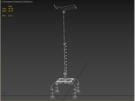Click the 'FPS:' statistics label
The height and width of the screenshot is (101, 135).
(x=4, y=16)
